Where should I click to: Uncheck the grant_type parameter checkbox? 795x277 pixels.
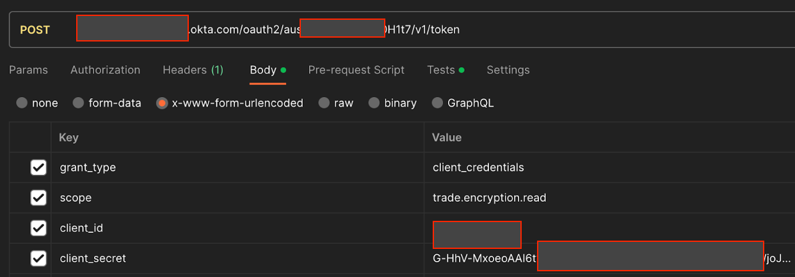tap(38, 167)
